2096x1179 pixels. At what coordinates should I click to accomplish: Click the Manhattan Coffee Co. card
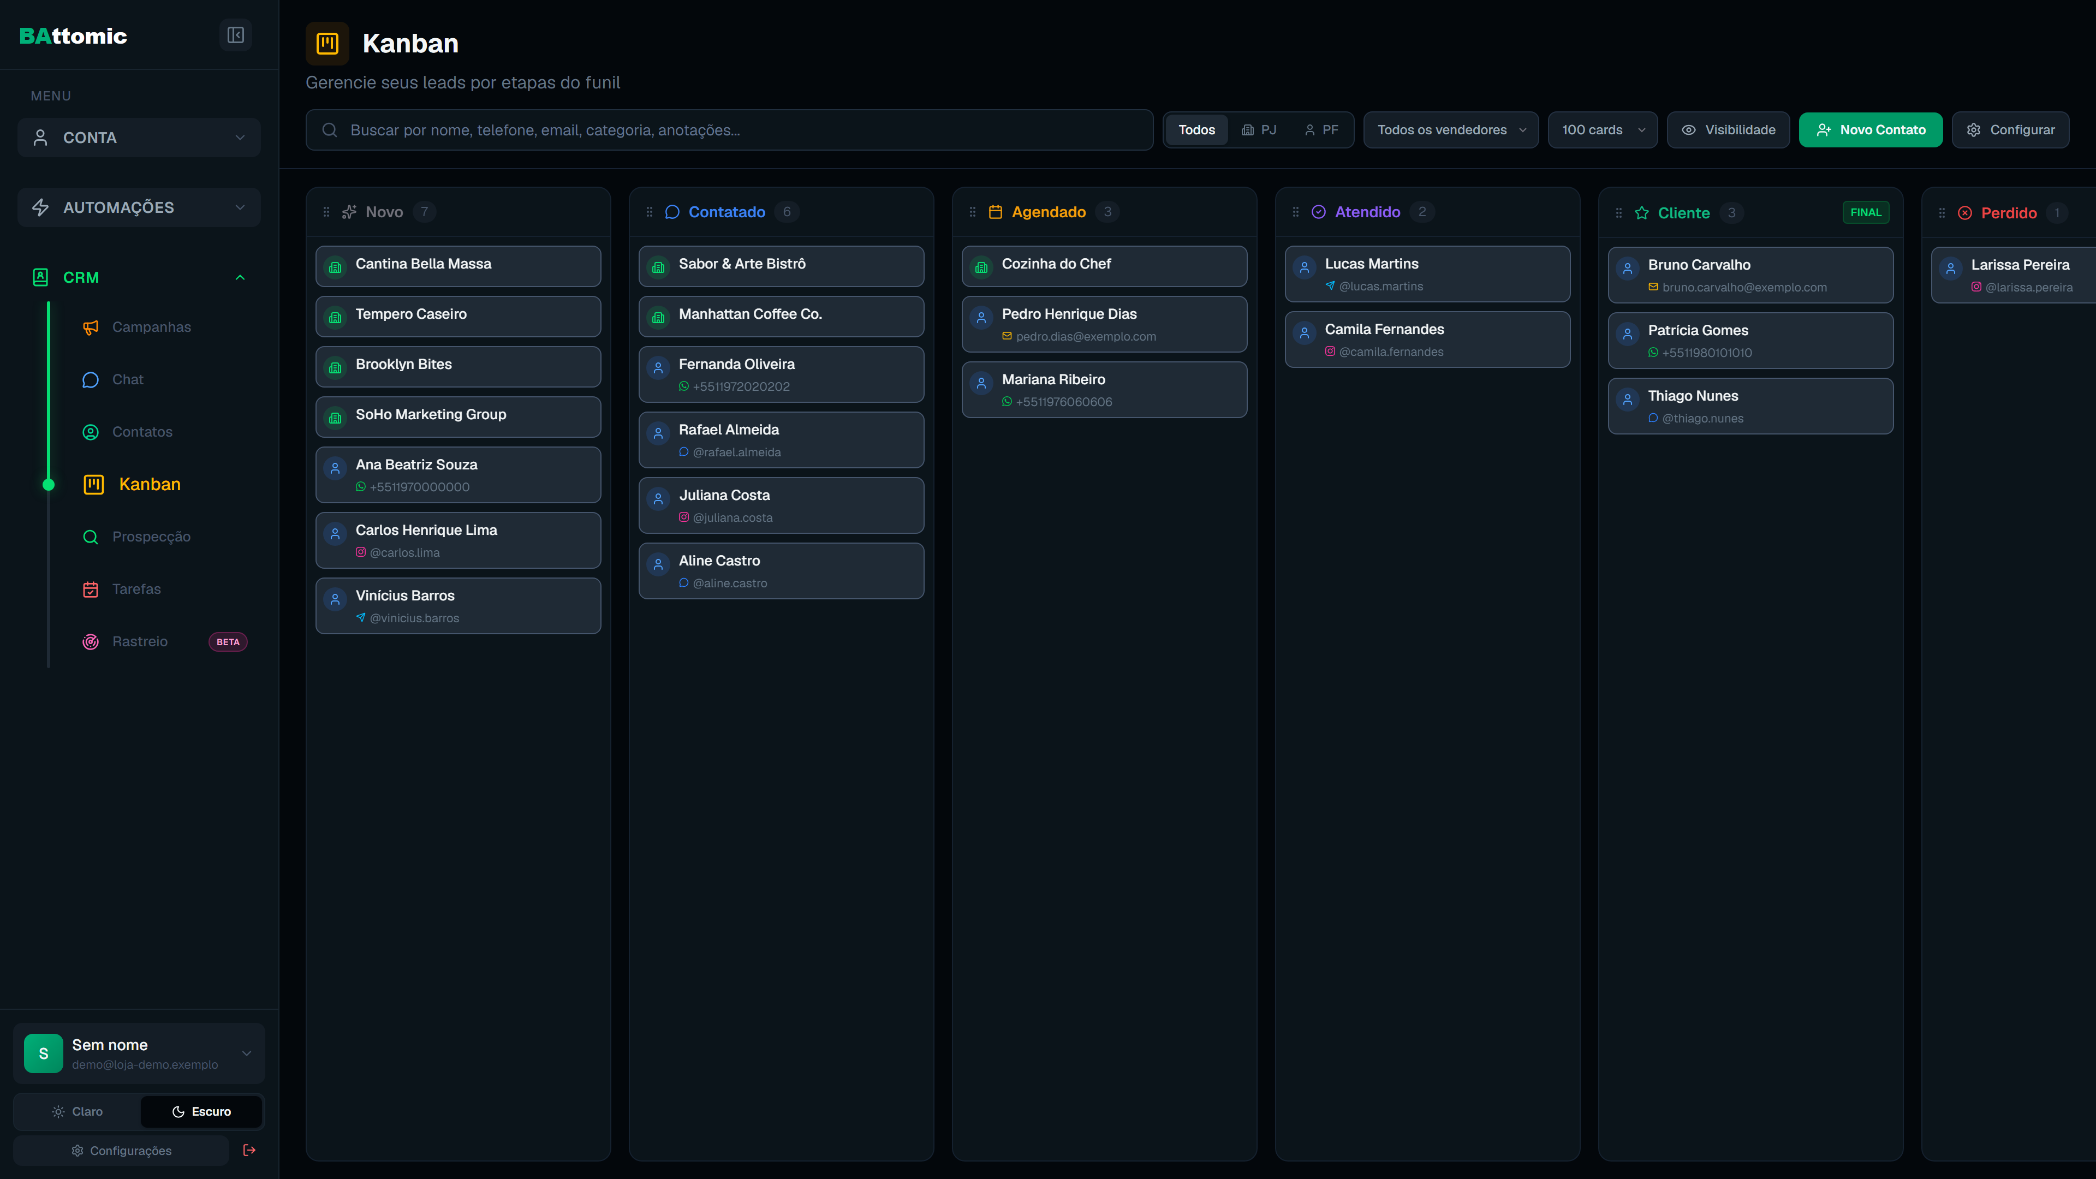click(x=781, y=317)
